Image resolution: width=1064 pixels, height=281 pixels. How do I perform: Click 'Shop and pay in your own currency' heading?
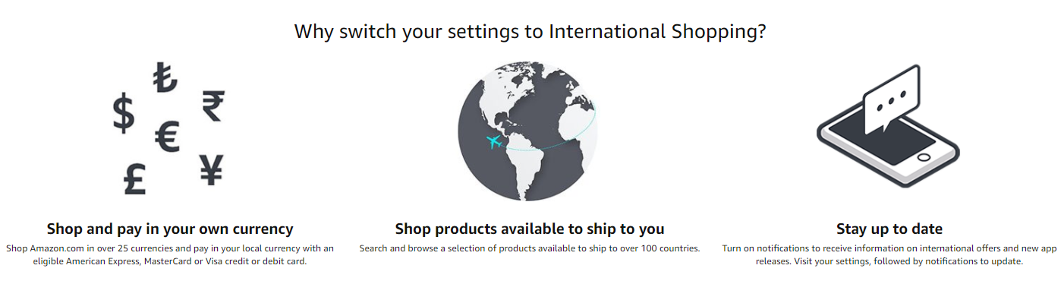pos(170,229)
